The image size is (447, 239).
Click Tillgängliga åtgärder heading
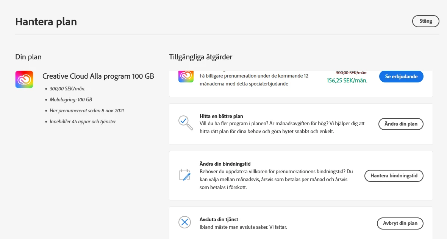pos(200,57)
